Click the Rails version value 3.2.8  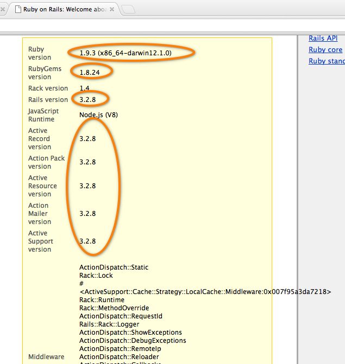pyautogui.click(x=87, y=100)
